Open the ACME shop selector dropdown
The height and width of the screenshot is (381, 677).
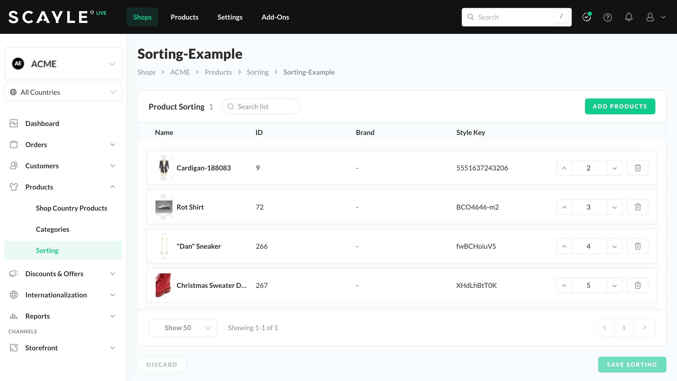click(63, 64)
